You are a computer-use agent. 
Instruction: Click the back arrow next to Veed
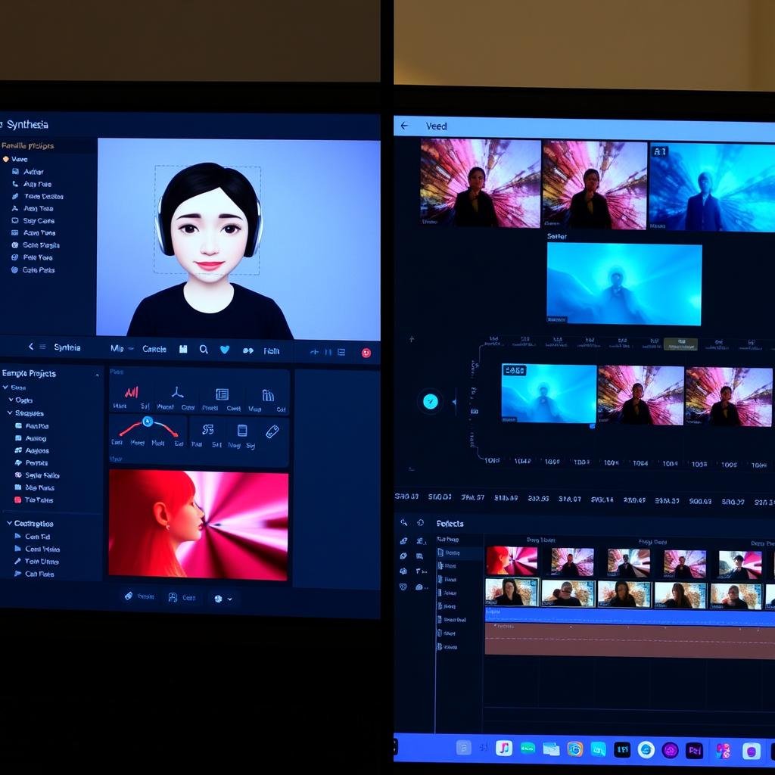(404, 126)
